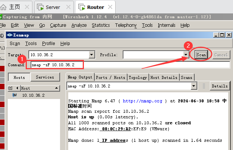
Task: Open the Topology tab
Action: 138,77
